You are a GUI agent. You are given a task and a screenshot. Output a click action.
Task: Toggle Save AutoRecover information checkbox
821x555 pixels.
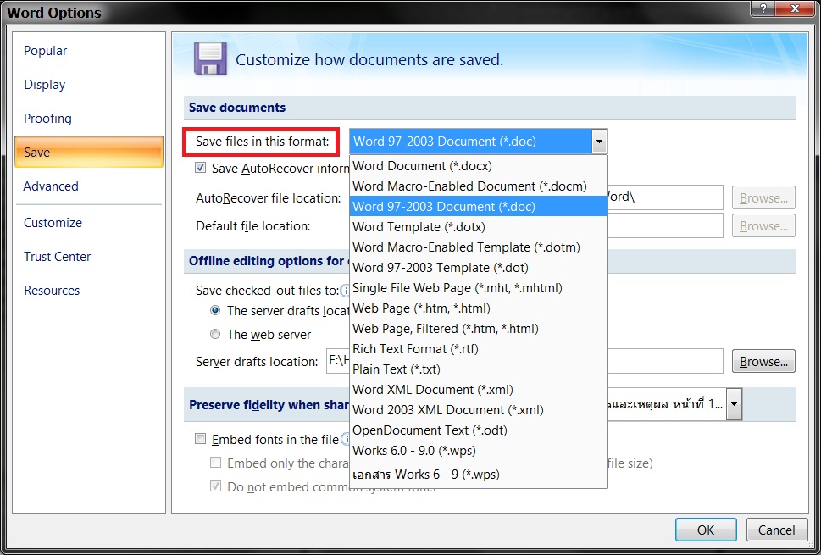pyautogui.click(x=201, y=168)
